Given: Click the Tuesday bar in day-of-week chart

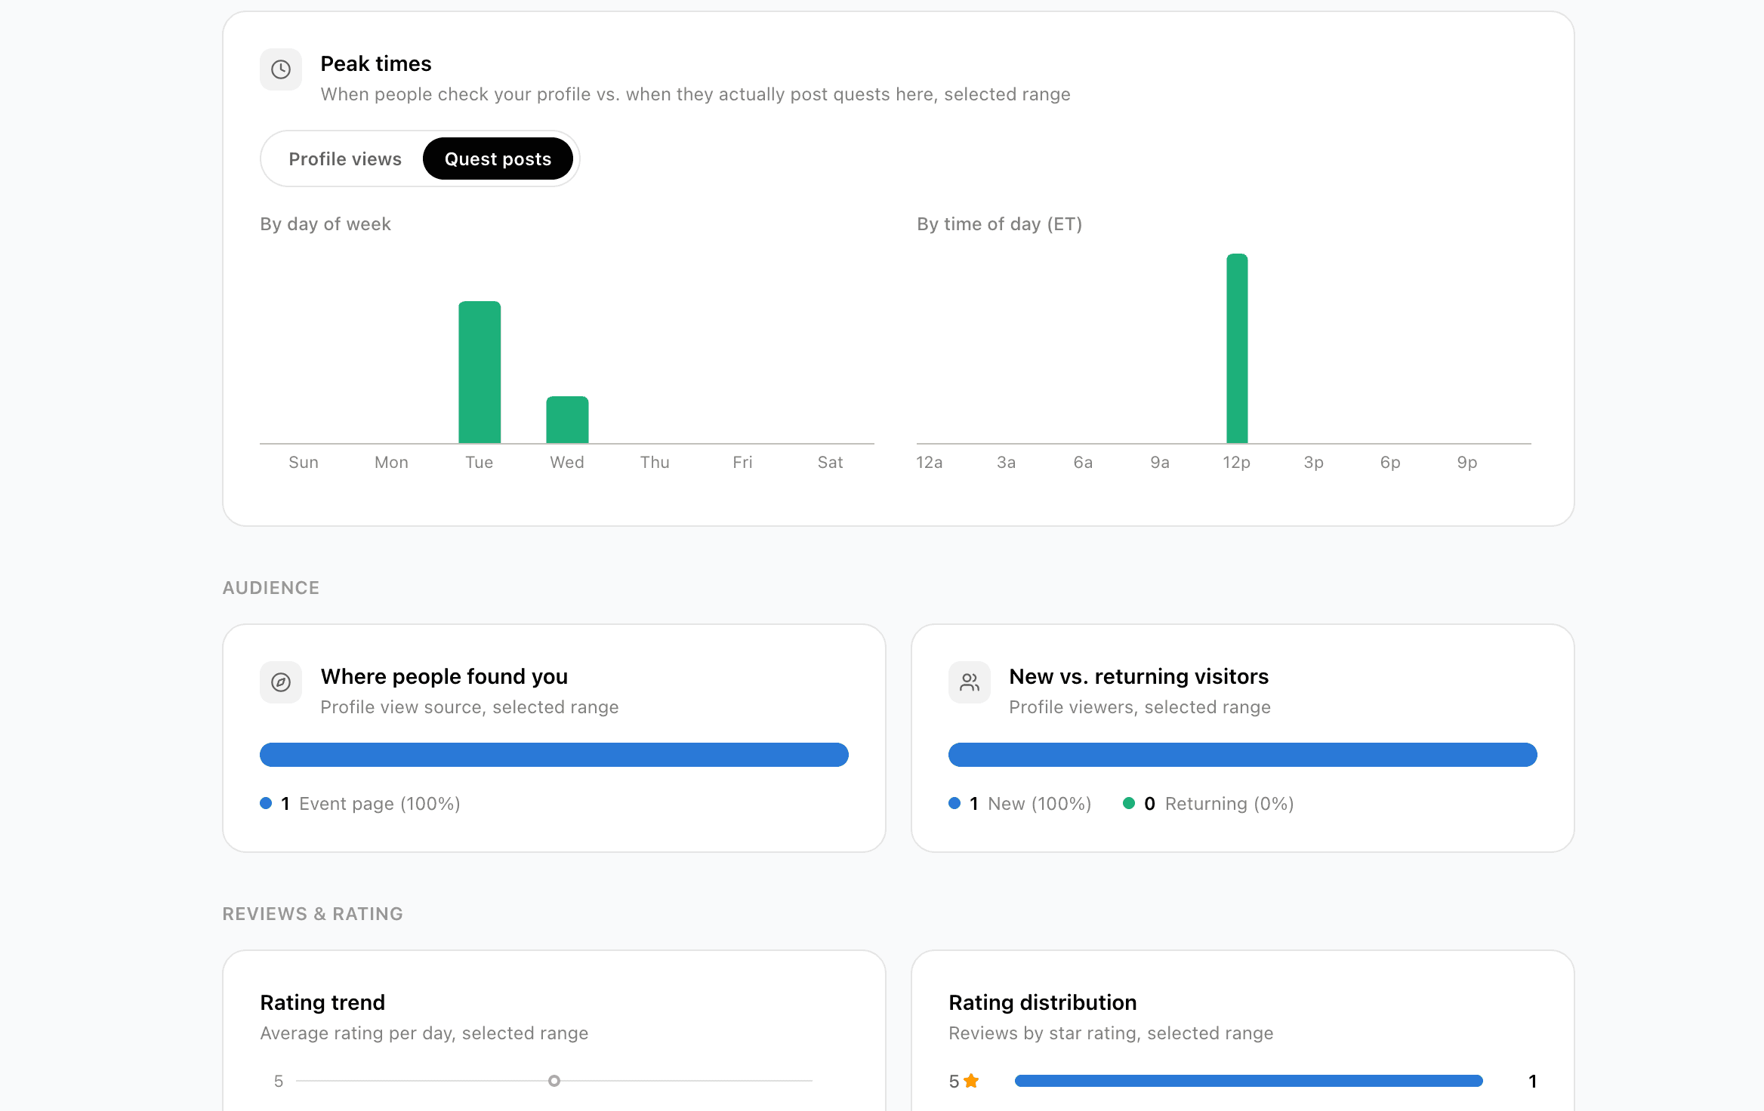Looking at the screenshot, I should coord(480,372).
